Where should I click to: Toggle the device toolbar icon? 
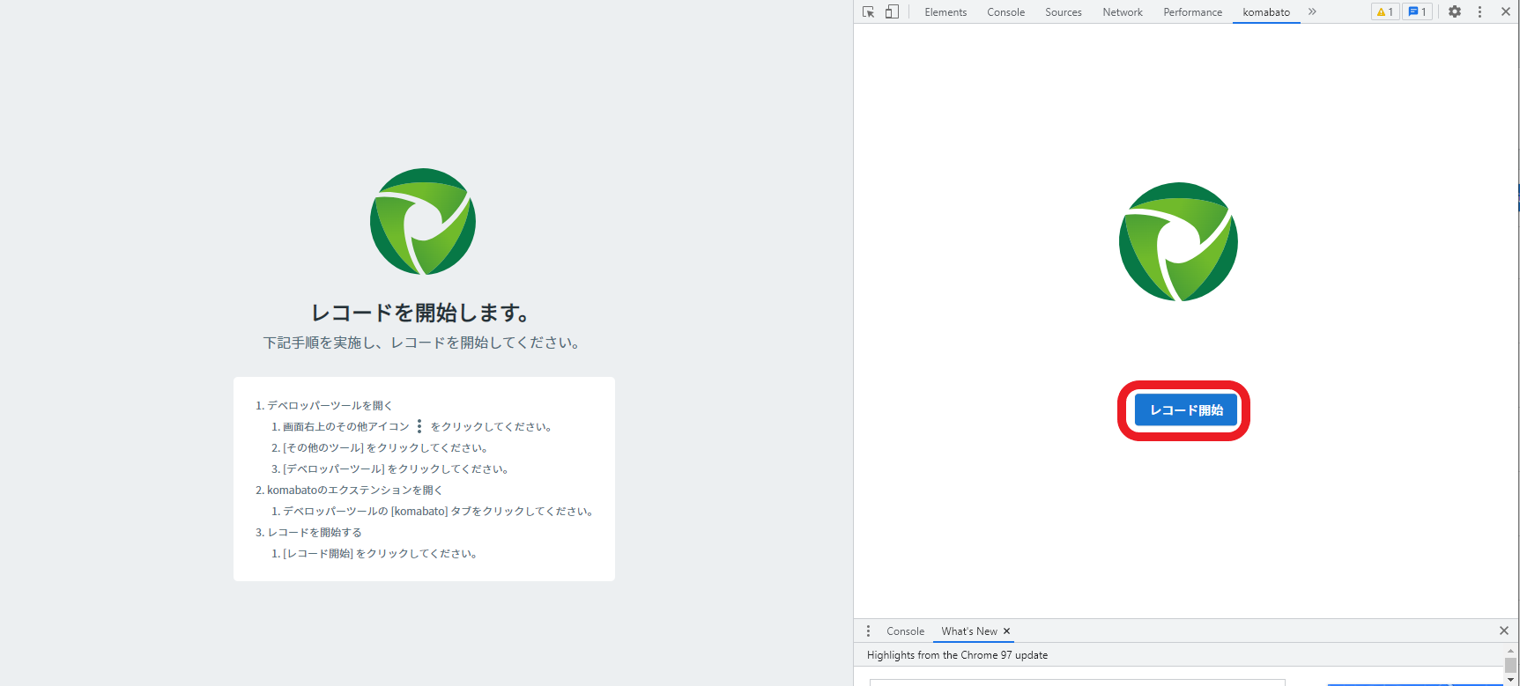pos(892,11)
